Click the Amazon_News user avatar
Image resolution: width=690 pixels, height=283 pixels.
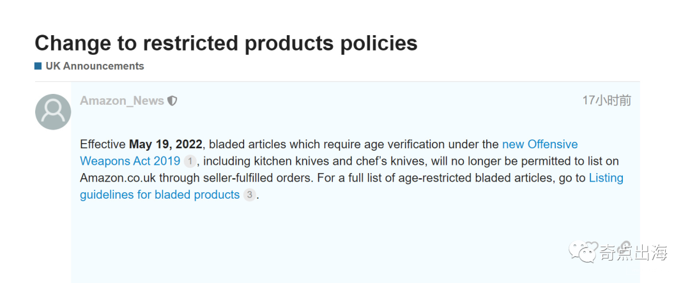[53, 112]
